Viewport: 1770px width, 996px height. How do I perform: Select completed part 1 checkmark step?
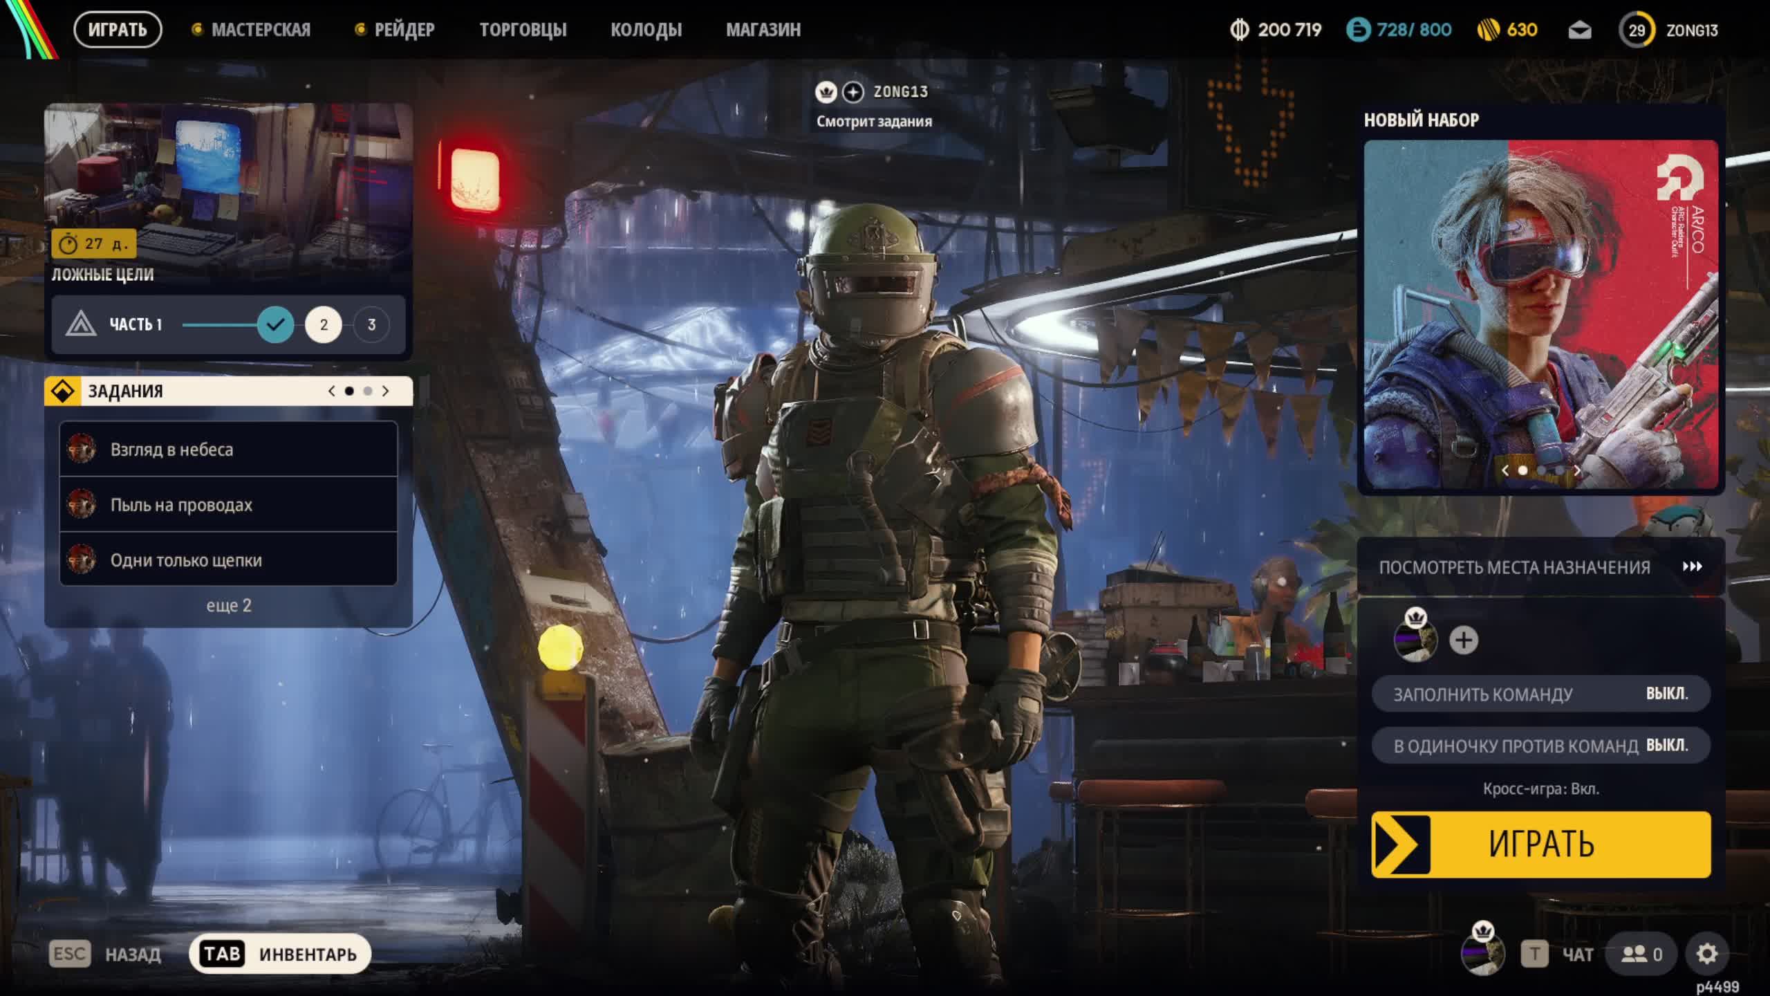click(x=275, y=324)
